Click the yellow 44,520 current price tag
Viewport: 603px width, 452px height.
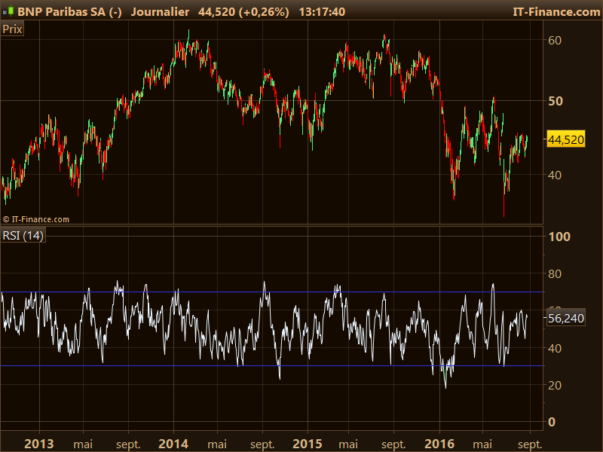(x=566, y=139)
